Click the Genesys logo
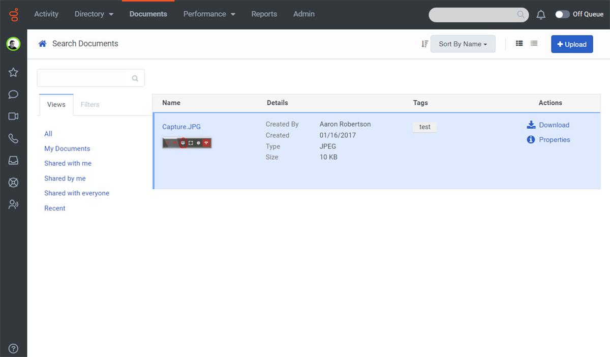This screenshot has height=357, width=610. pyautogui.click(x=13, y=14)
